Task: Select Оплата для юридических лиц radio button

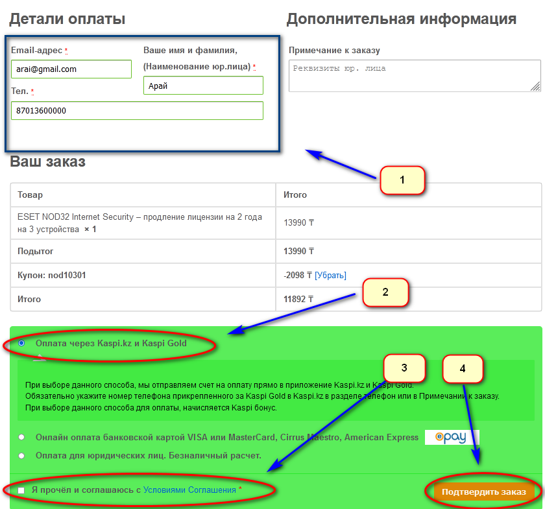Action: (x=21, y=455)
